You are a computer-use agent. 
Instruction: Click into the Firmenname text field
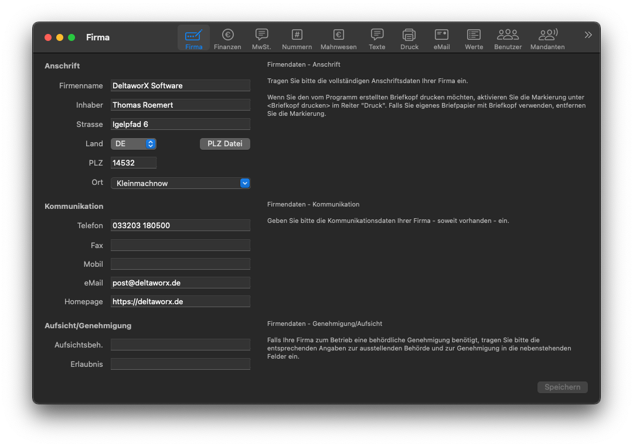[181, 86]
